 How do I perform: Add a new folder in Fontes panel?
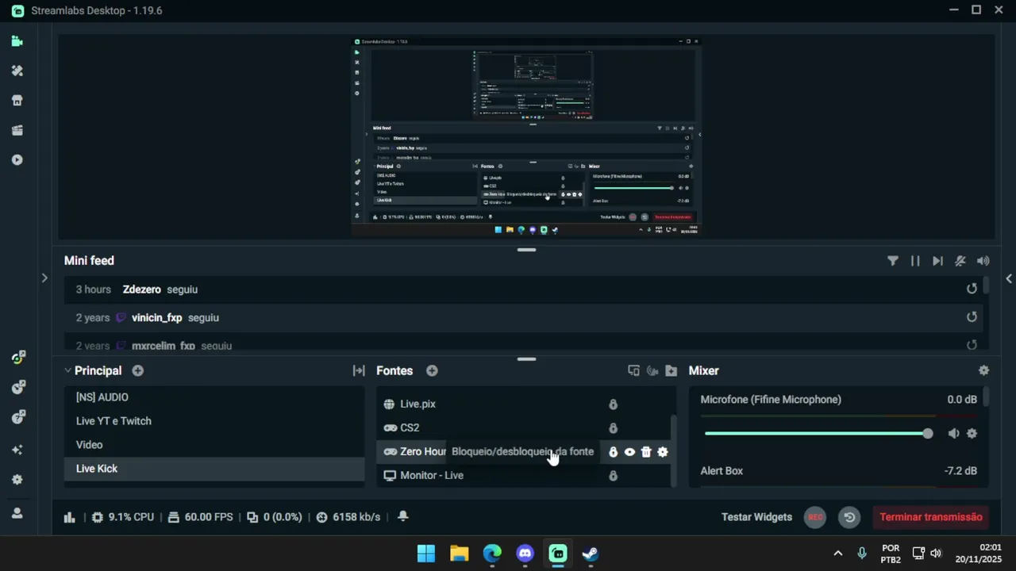[x=672, y=370]
